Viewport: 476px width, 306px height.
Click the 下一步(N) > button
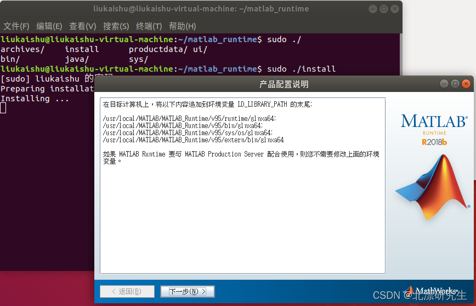click(188, 291)
